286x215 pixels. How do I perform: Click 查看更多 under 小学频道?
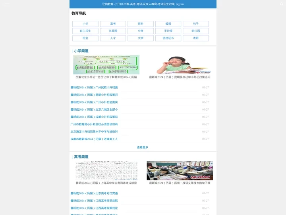coord(143,147)
